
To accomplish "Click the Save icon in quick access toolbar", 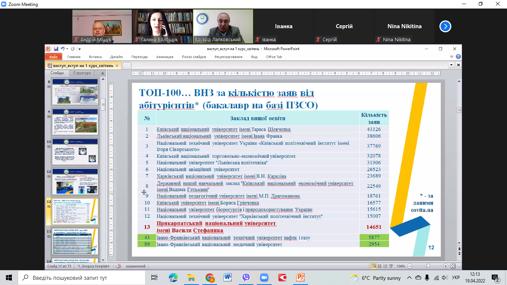I will 56,49.
